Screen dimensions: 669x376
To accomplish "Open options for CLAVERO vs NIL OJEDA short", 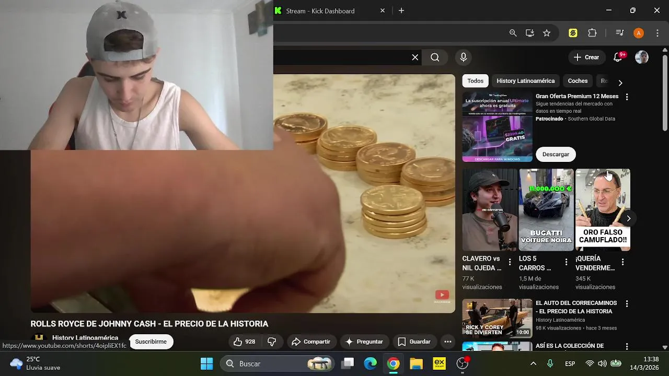I will coord(510,262).
